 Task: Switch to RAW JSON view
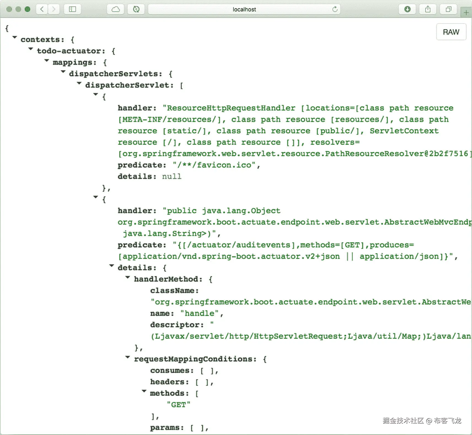451,32
